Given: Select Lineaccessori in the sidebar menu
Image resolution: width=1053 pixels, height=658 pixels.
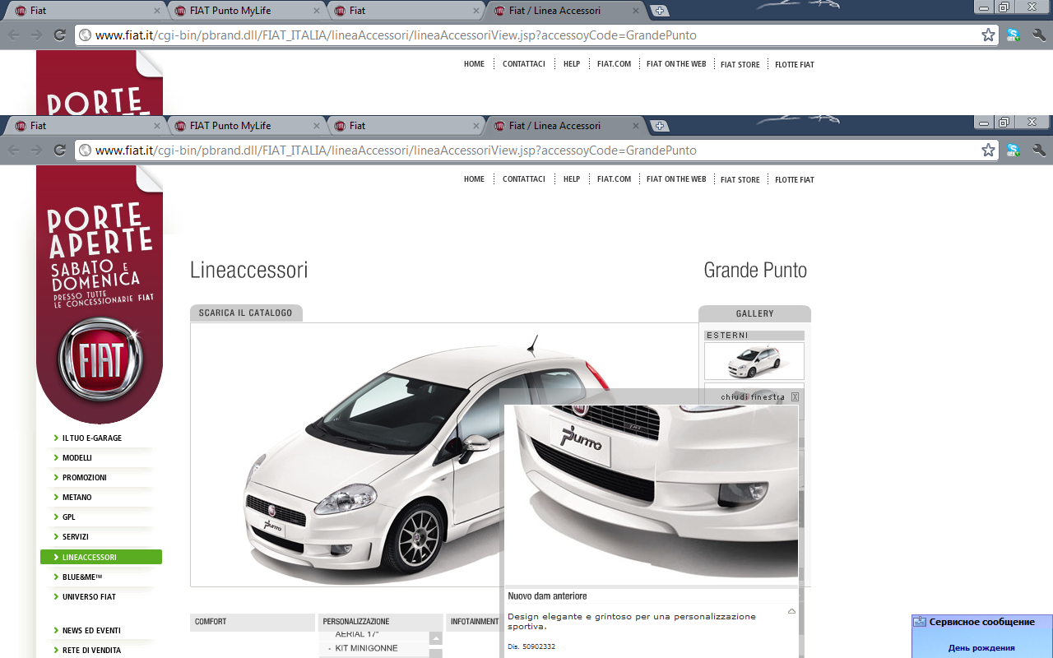Looking at the screenshot, I should pos(100,557).
